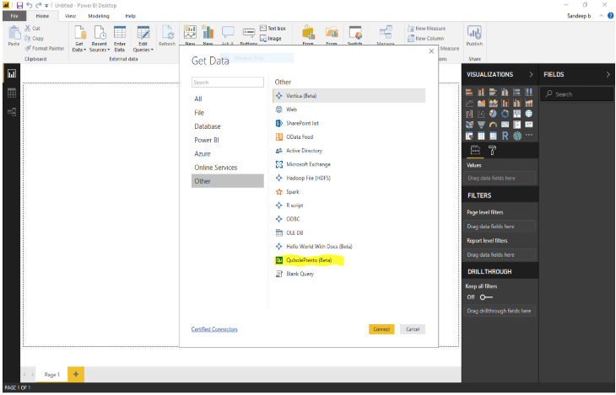Open the Help ribbon tab
The width and height of the screenshot is (616, 395).
[131, 16]
